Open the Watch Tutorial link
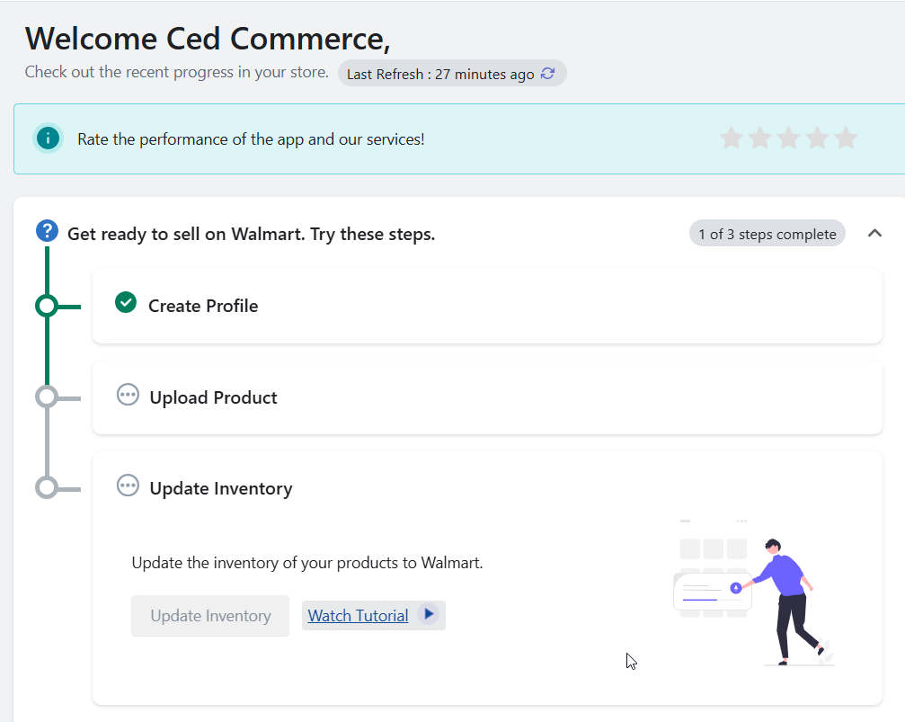The width and height of the screenshot is (905, 722). pos(358,616)
